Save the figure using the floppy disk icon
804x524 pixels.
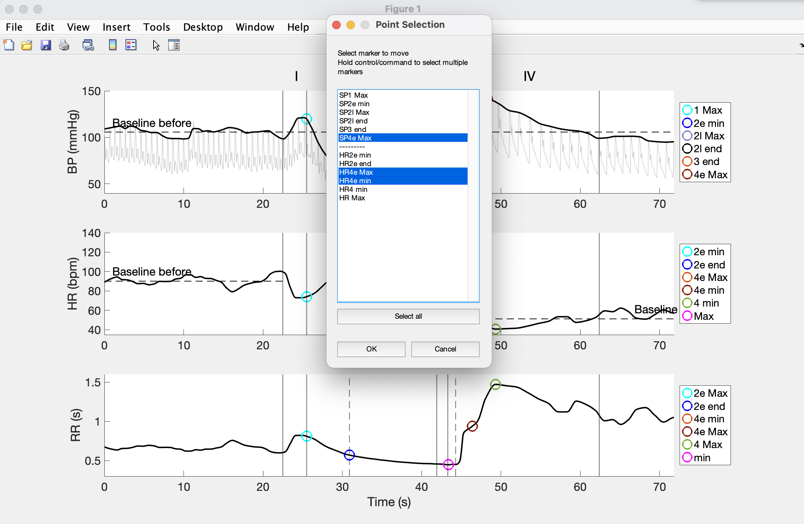pos(46,45)
